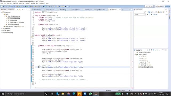Click the green Run button in the toolbar

[27, 6]
